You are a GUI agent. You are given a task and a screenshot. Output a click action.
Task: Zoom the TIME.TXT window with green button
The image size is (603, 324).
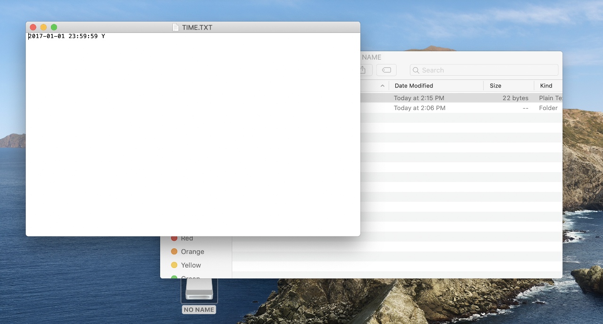tap(54, 27)
